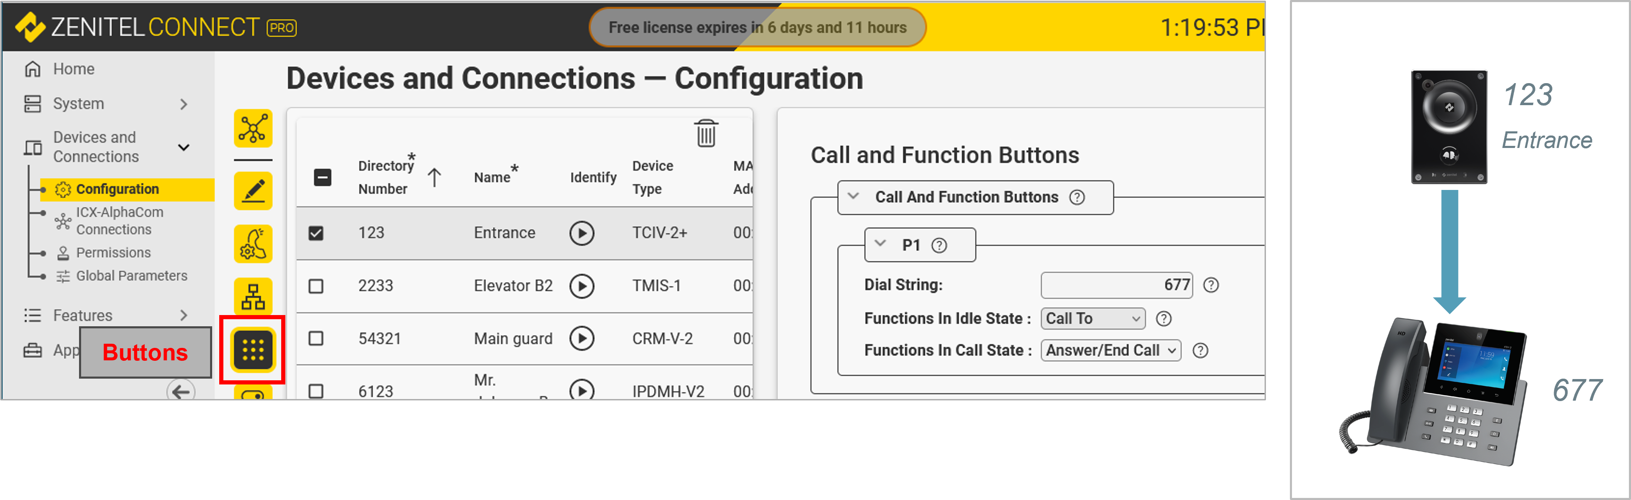Collapse the P1 section chevron
1631x500 pixels.
point(880,244)
